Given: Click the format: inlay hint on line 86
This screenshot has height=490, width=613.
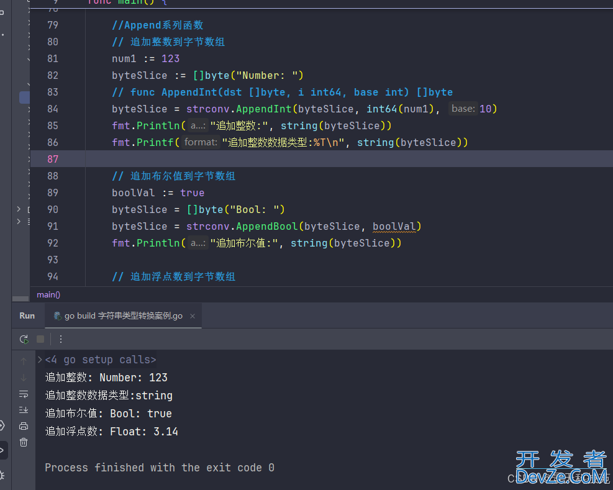Looking at the screenshot, I should tap(201, 142).
